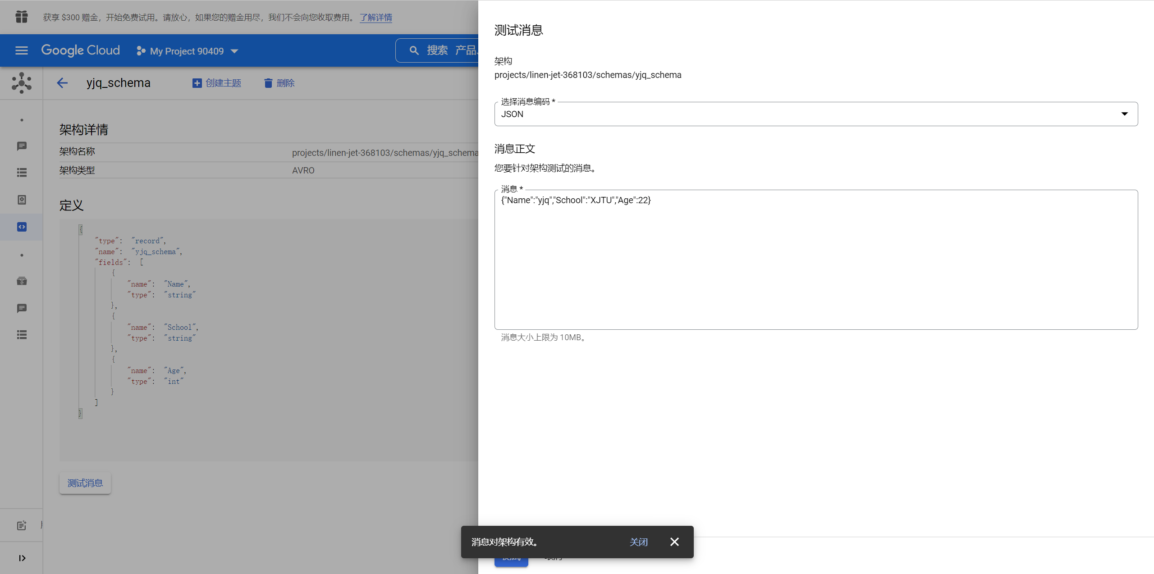Click the schema path in the test panel
The image size is (1154, 574).
point(588,75)
